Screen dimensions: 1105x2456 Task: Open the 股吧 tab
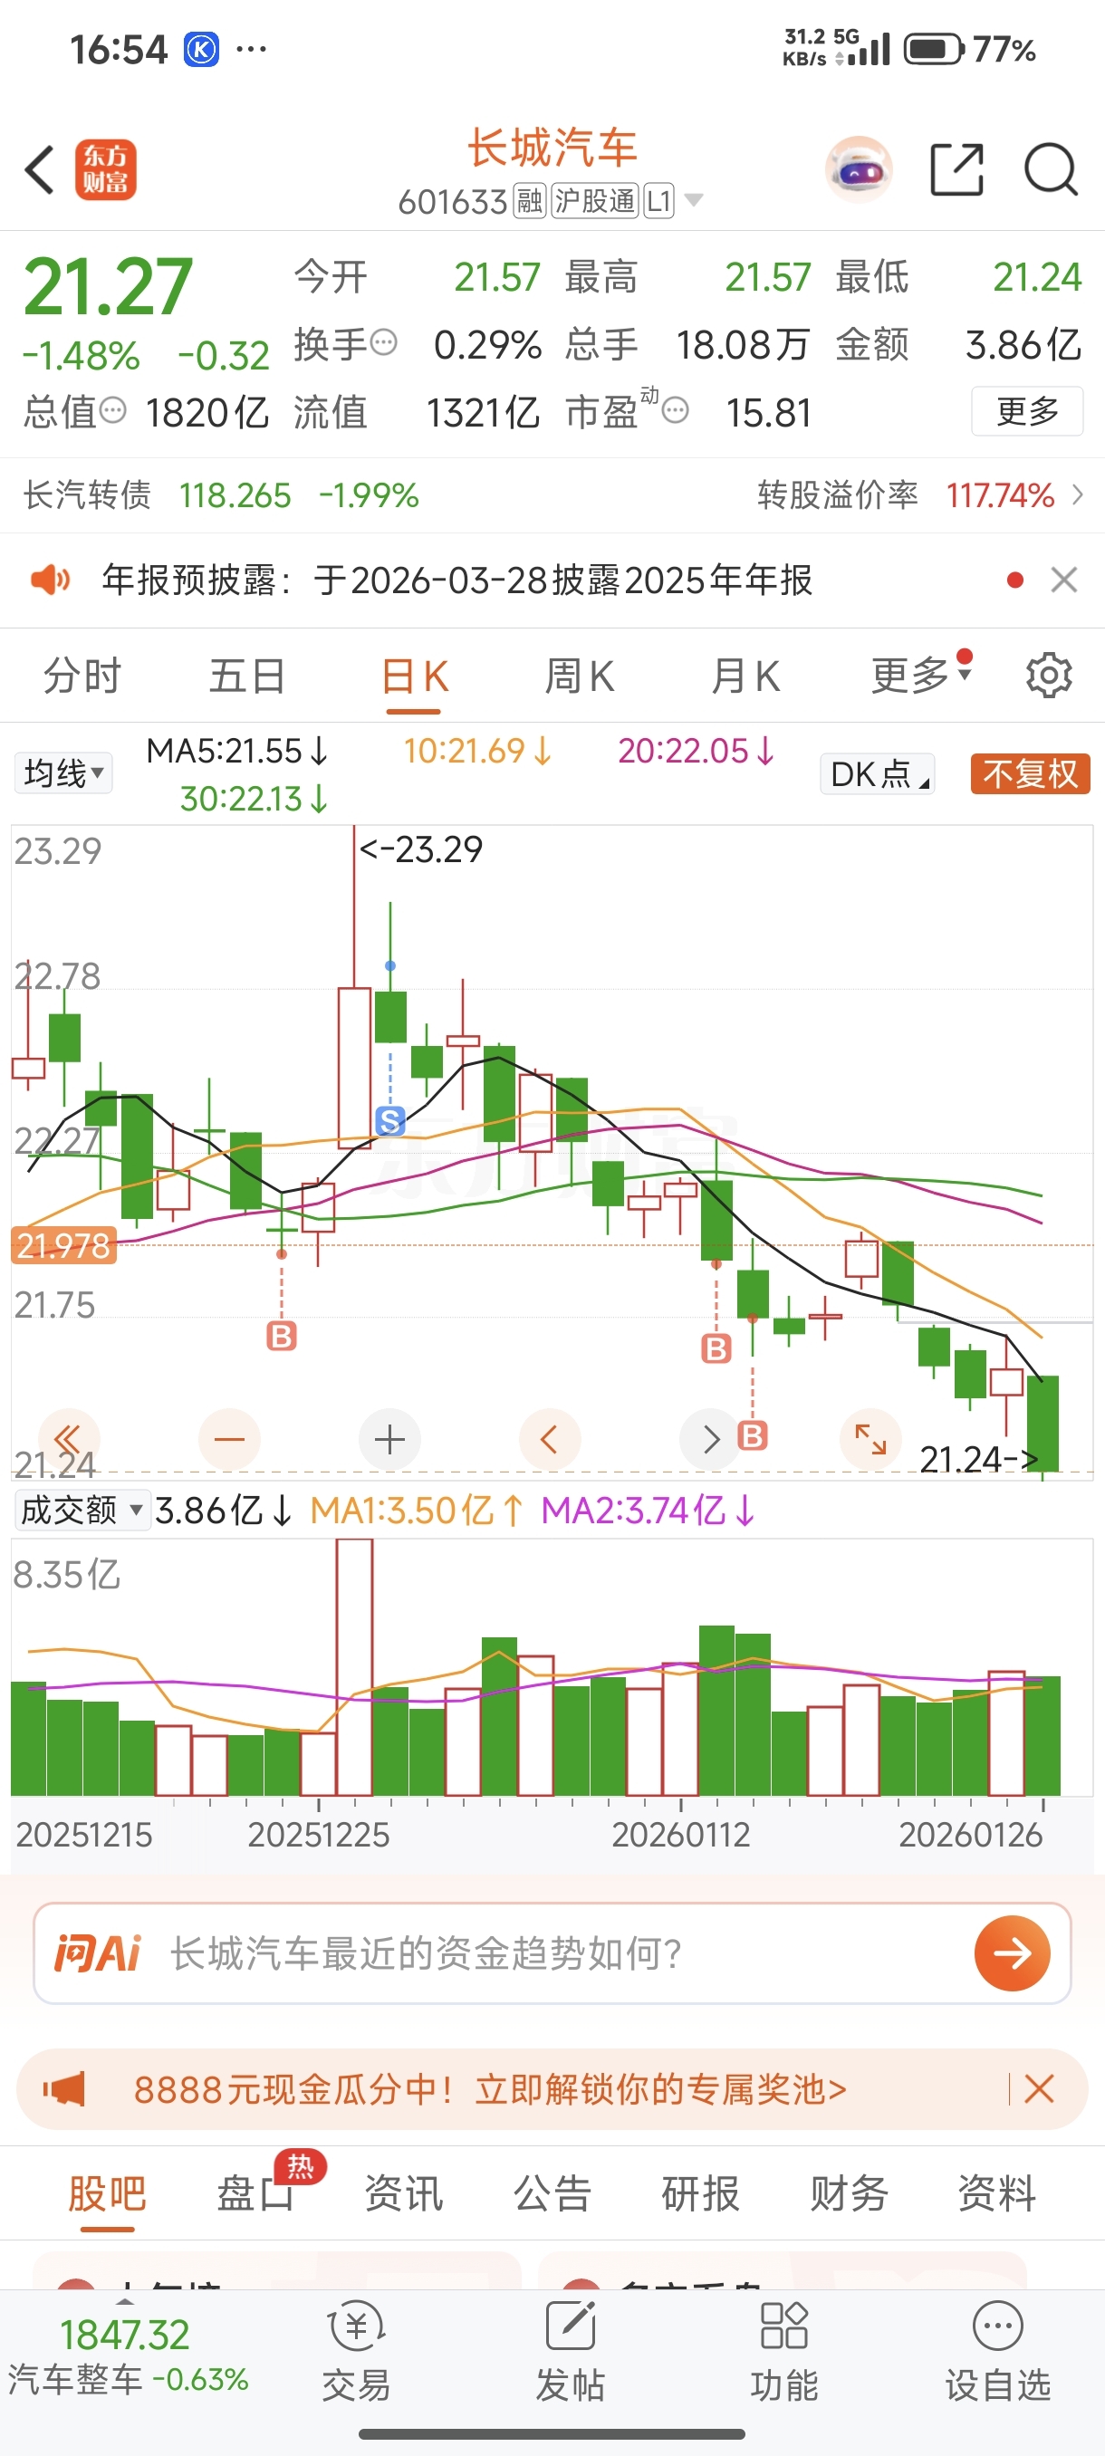point(107,2192)
